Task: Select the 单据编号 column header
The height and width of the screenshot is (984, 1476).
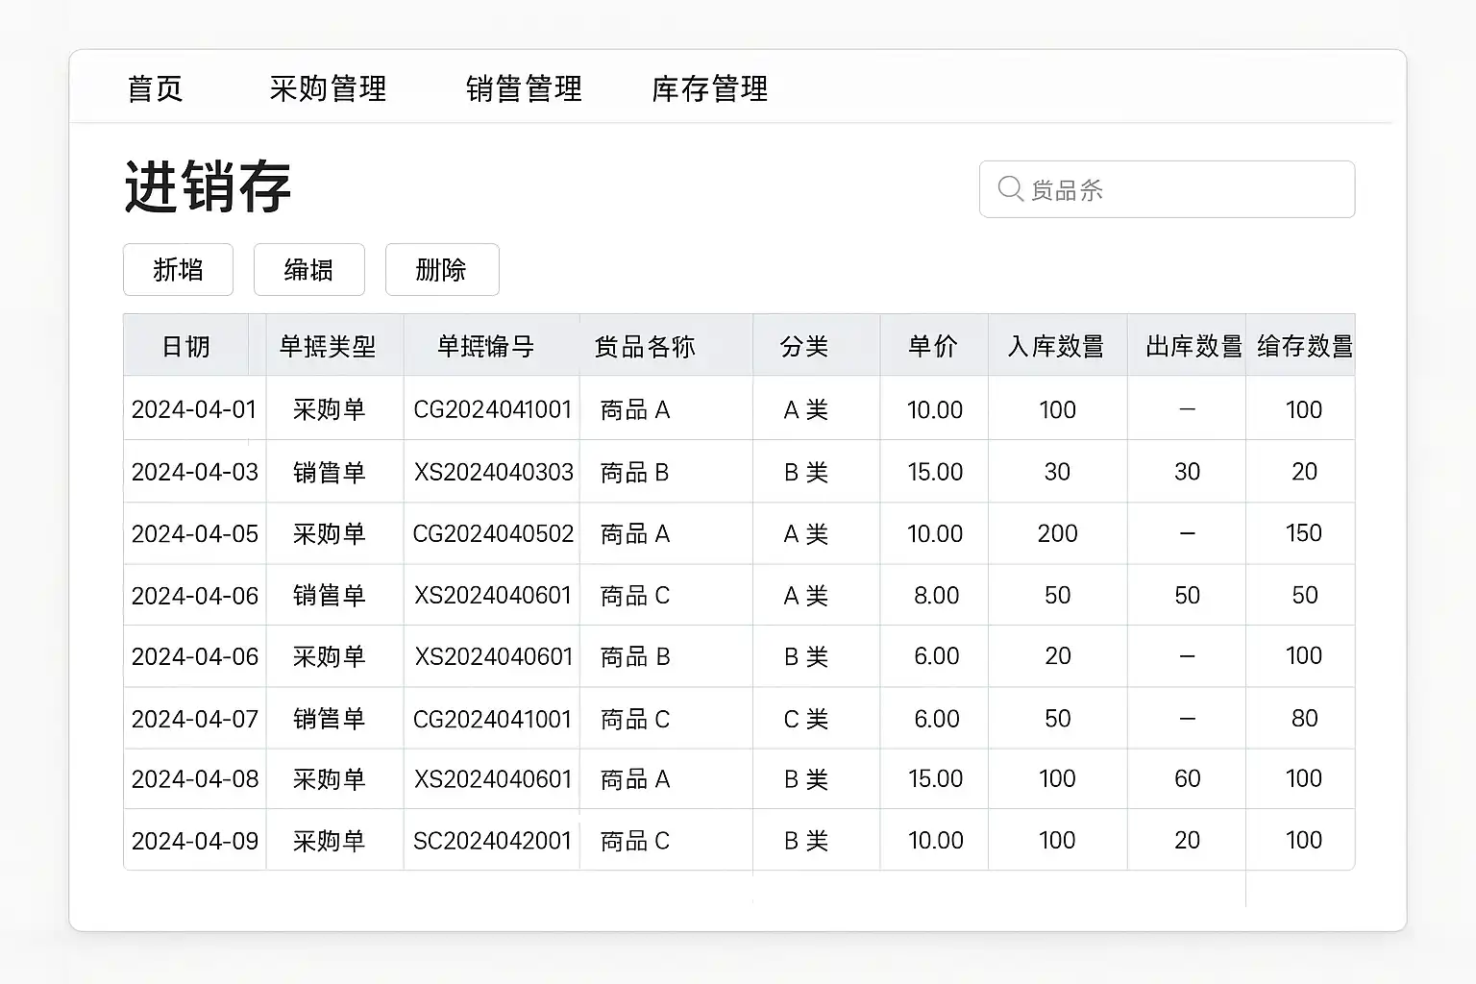Action: 485,346
